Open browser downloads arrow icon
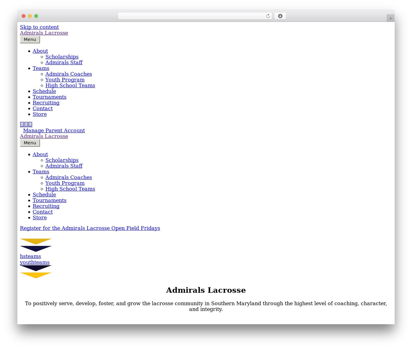 pyautogui.click(x=280, y=16)
